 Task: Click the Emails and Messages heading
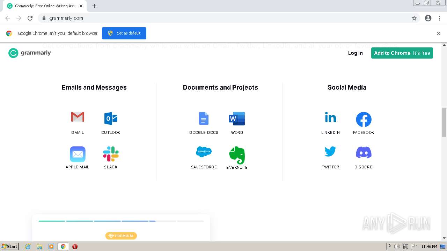coord(94,88)
